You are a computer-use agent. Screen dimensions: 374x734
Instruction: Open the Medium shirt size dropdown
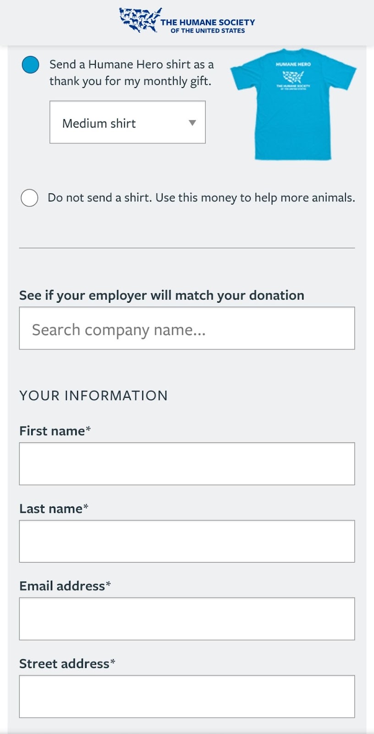[127, 122]
